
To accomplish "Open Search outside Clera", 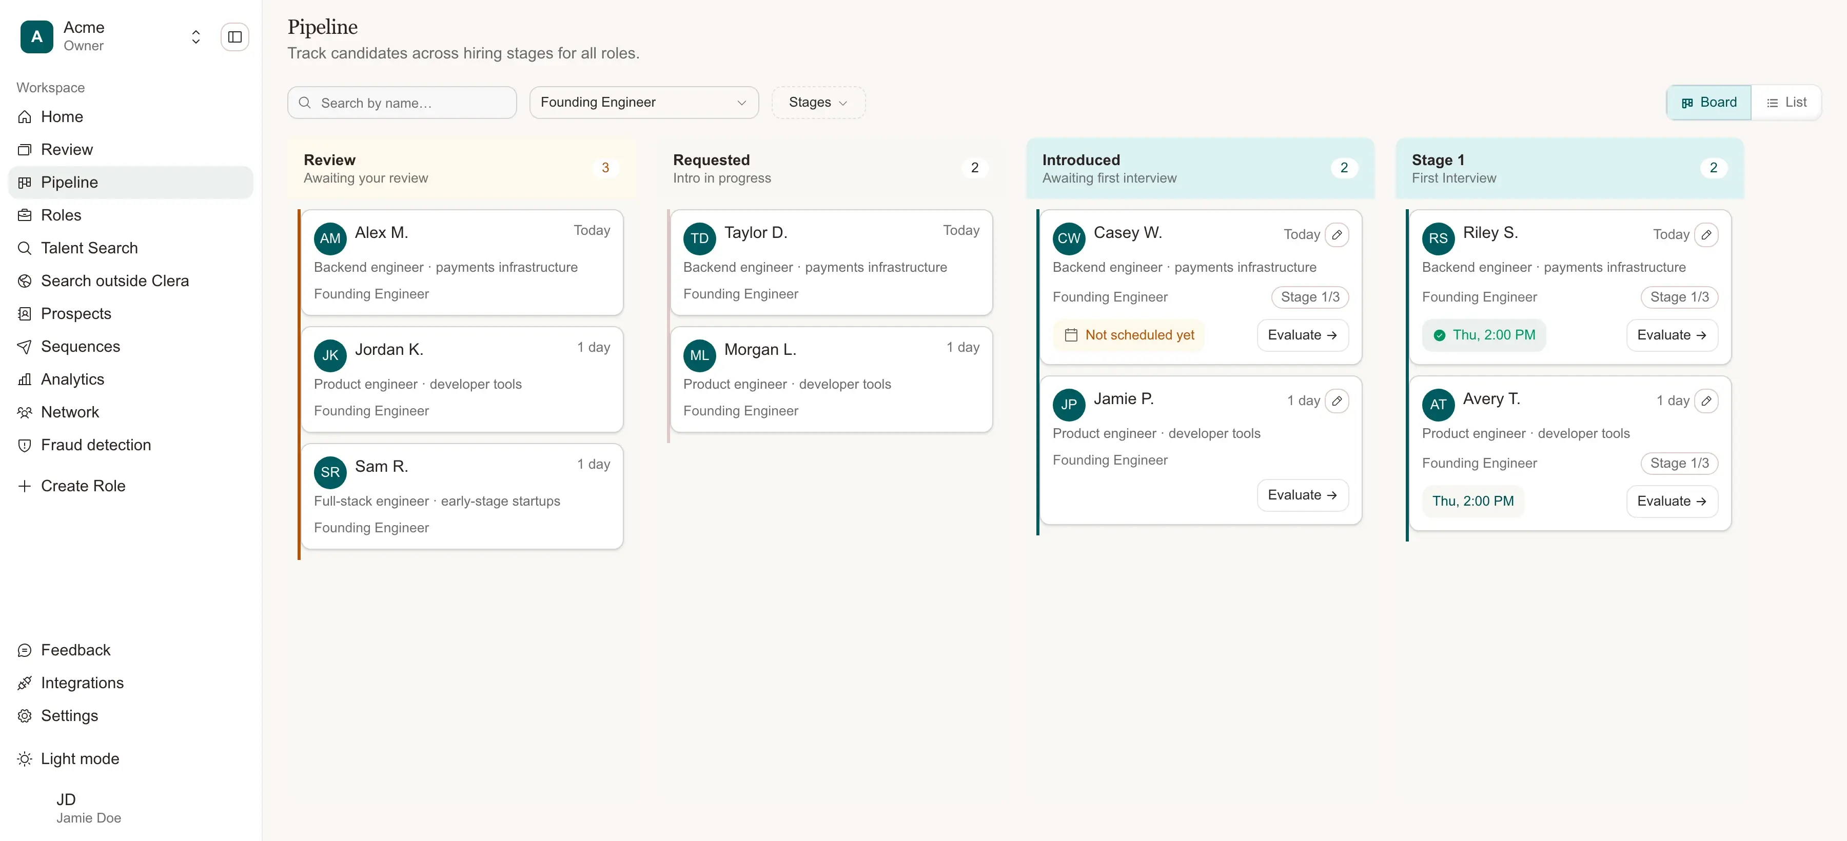I will point(130,281).
